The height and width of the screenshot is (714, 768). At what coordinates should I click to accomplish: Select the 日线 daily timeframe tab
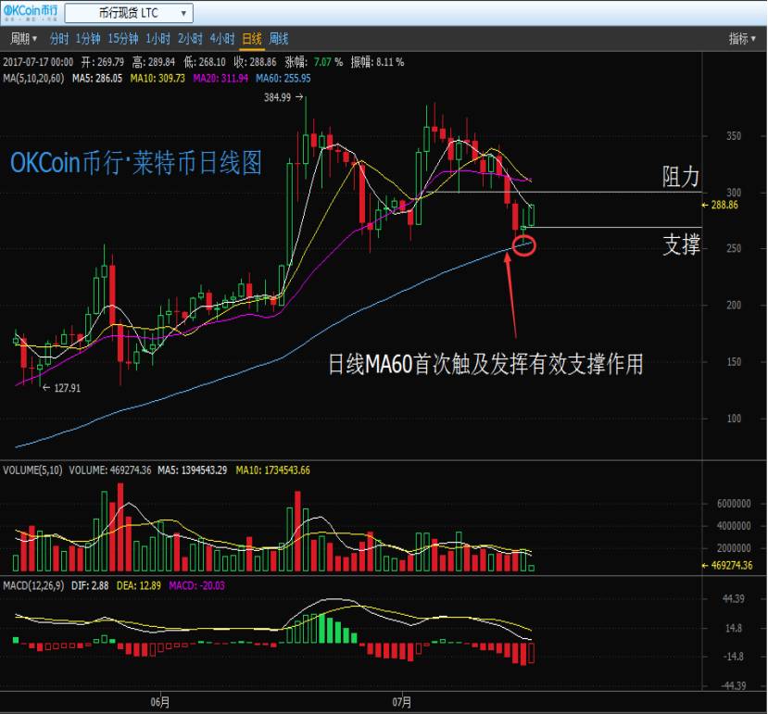[x=252, y=39]
